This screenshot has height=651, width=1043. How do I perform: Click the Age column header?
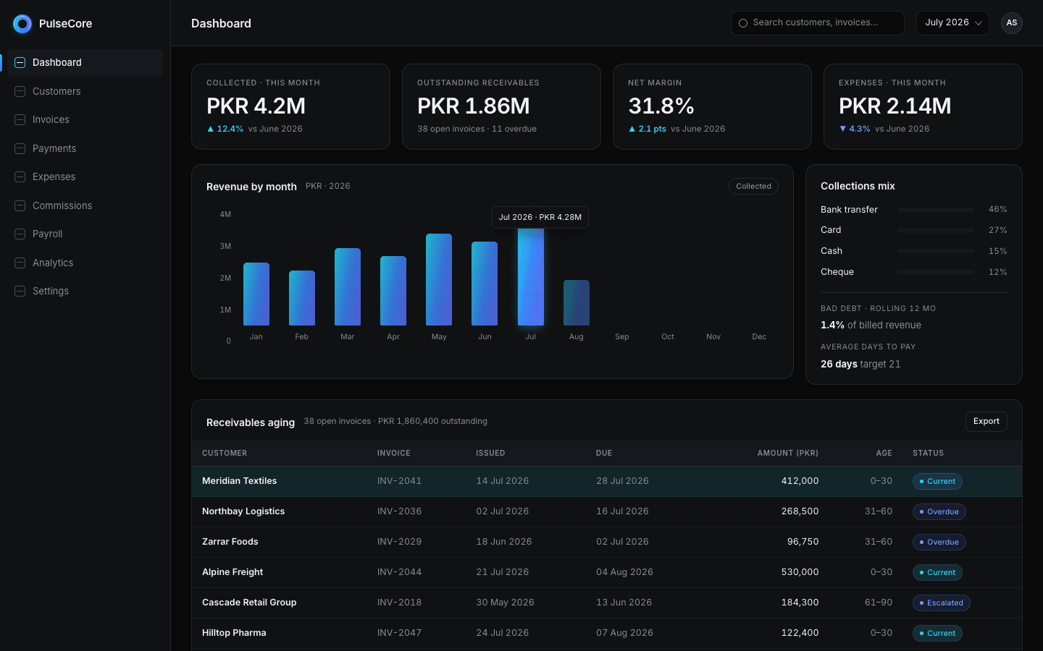point(884,454)
